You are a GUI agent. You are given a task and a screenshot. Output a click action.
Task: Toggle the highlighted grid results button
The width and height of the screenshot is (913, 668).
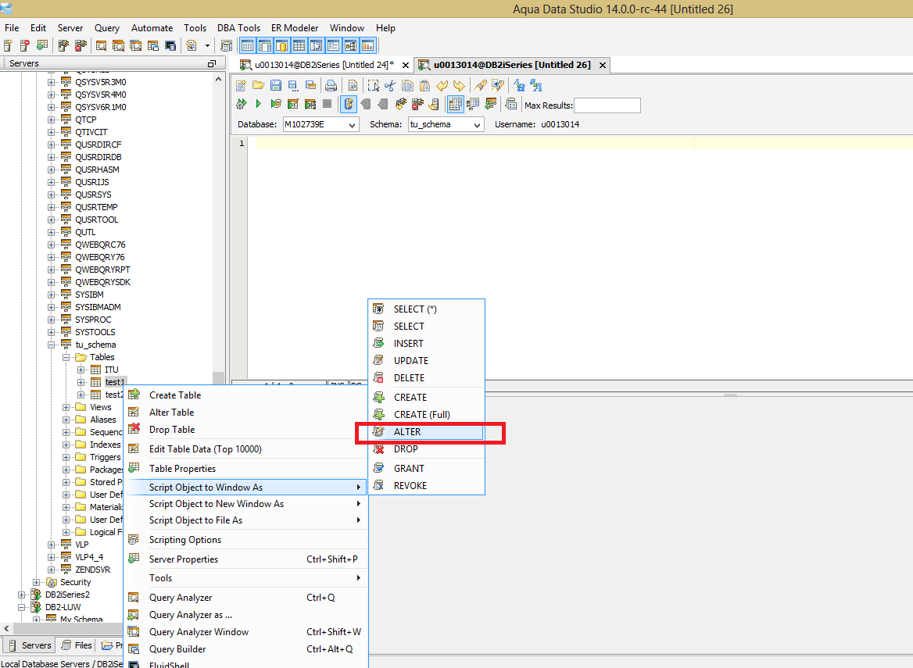tap(456, 104)
